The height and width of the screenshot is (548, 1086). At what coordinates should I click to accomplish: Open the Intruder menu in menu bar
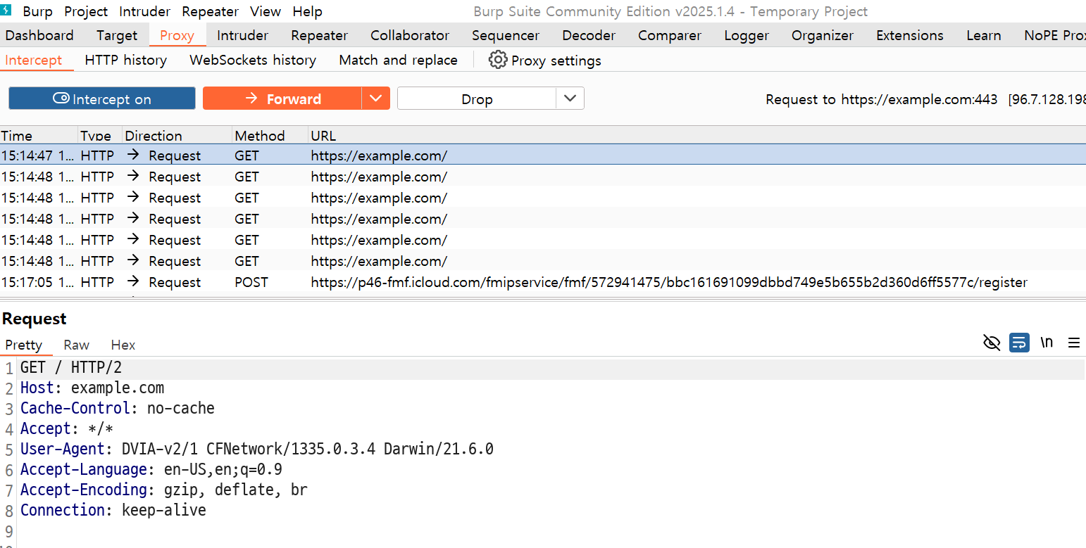144,11
